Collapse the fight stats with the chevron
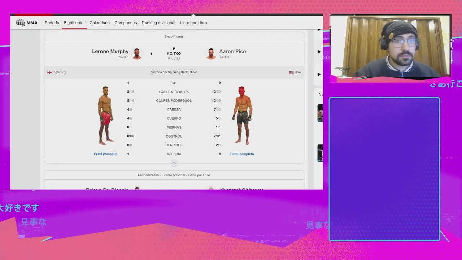 174,163
